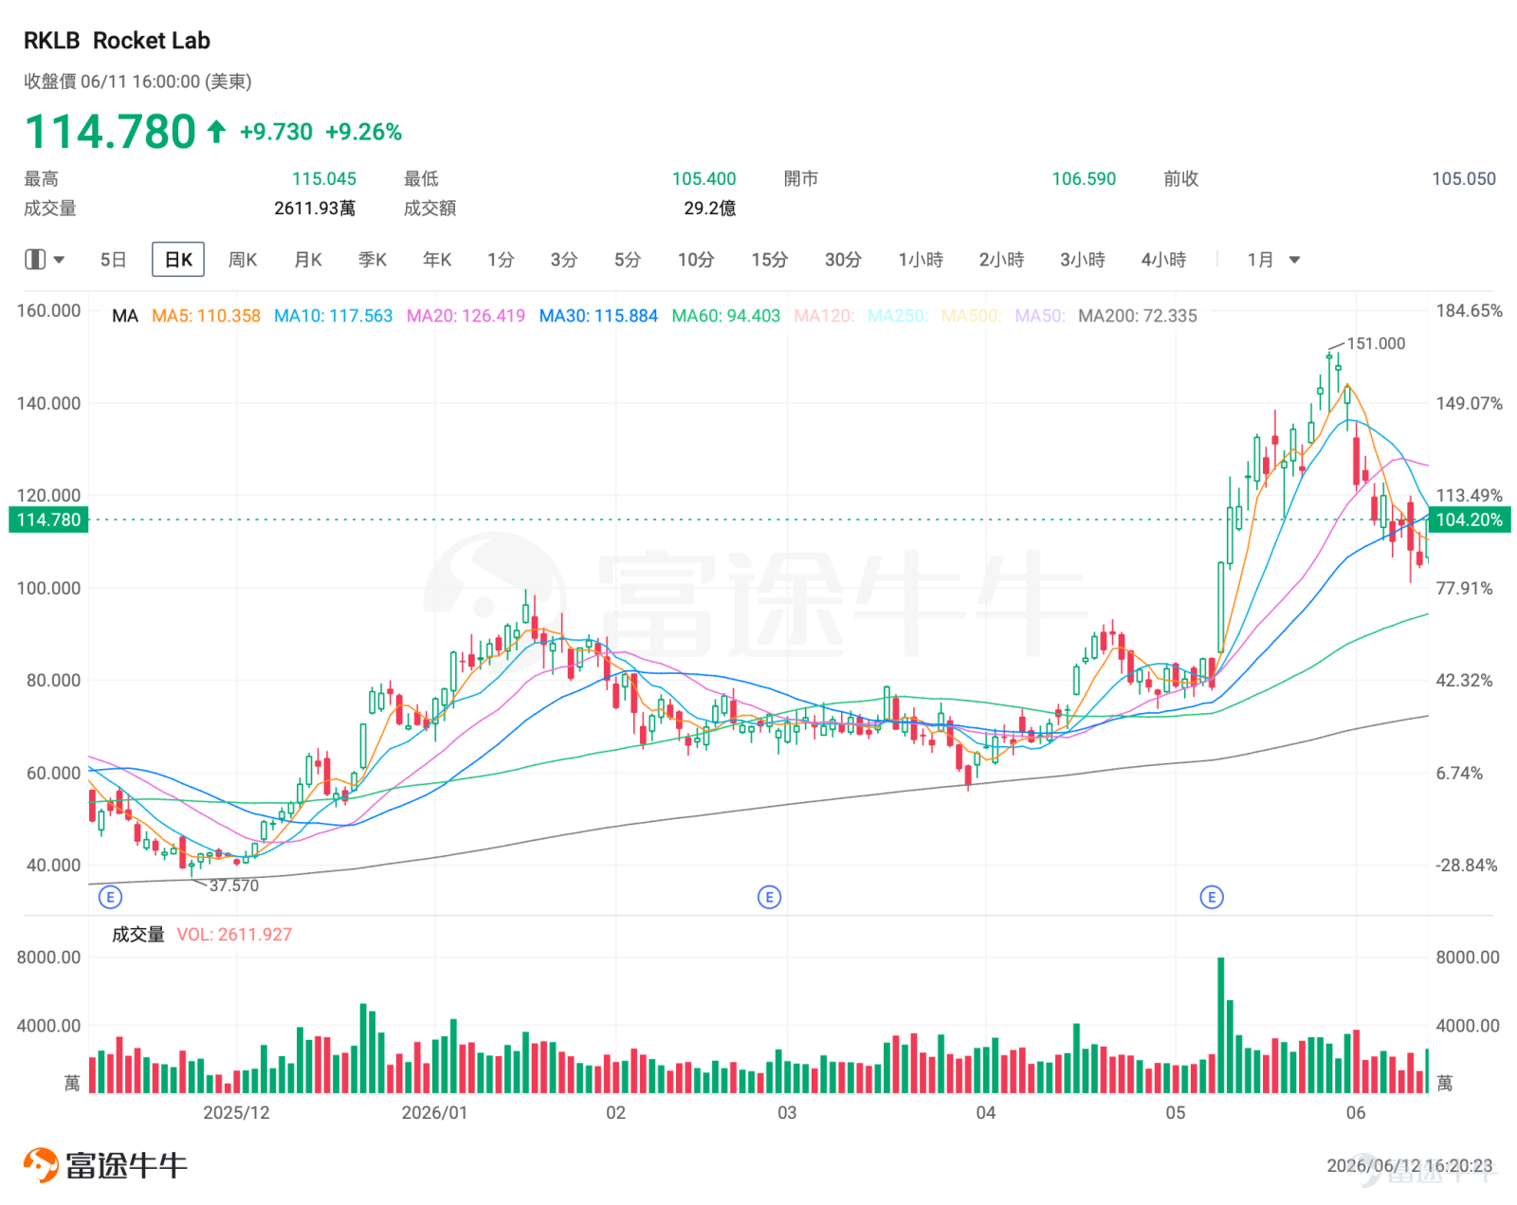This screenshot has width=1517, height=1205.
Task: Select the 4小時 interval
Action: [1163, 260]
